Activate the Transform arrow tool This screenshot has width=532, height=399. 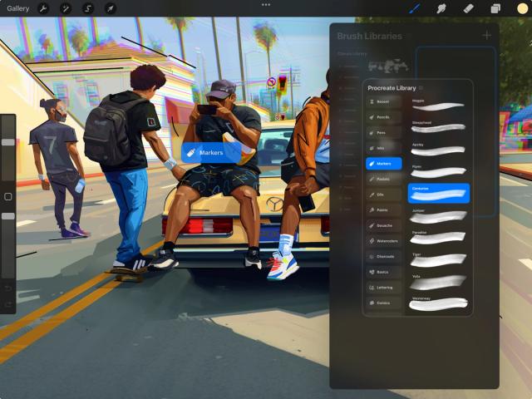pos(111,8)
